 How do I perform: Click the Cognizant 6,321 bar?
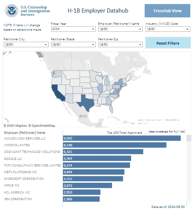tap(103, 152)
